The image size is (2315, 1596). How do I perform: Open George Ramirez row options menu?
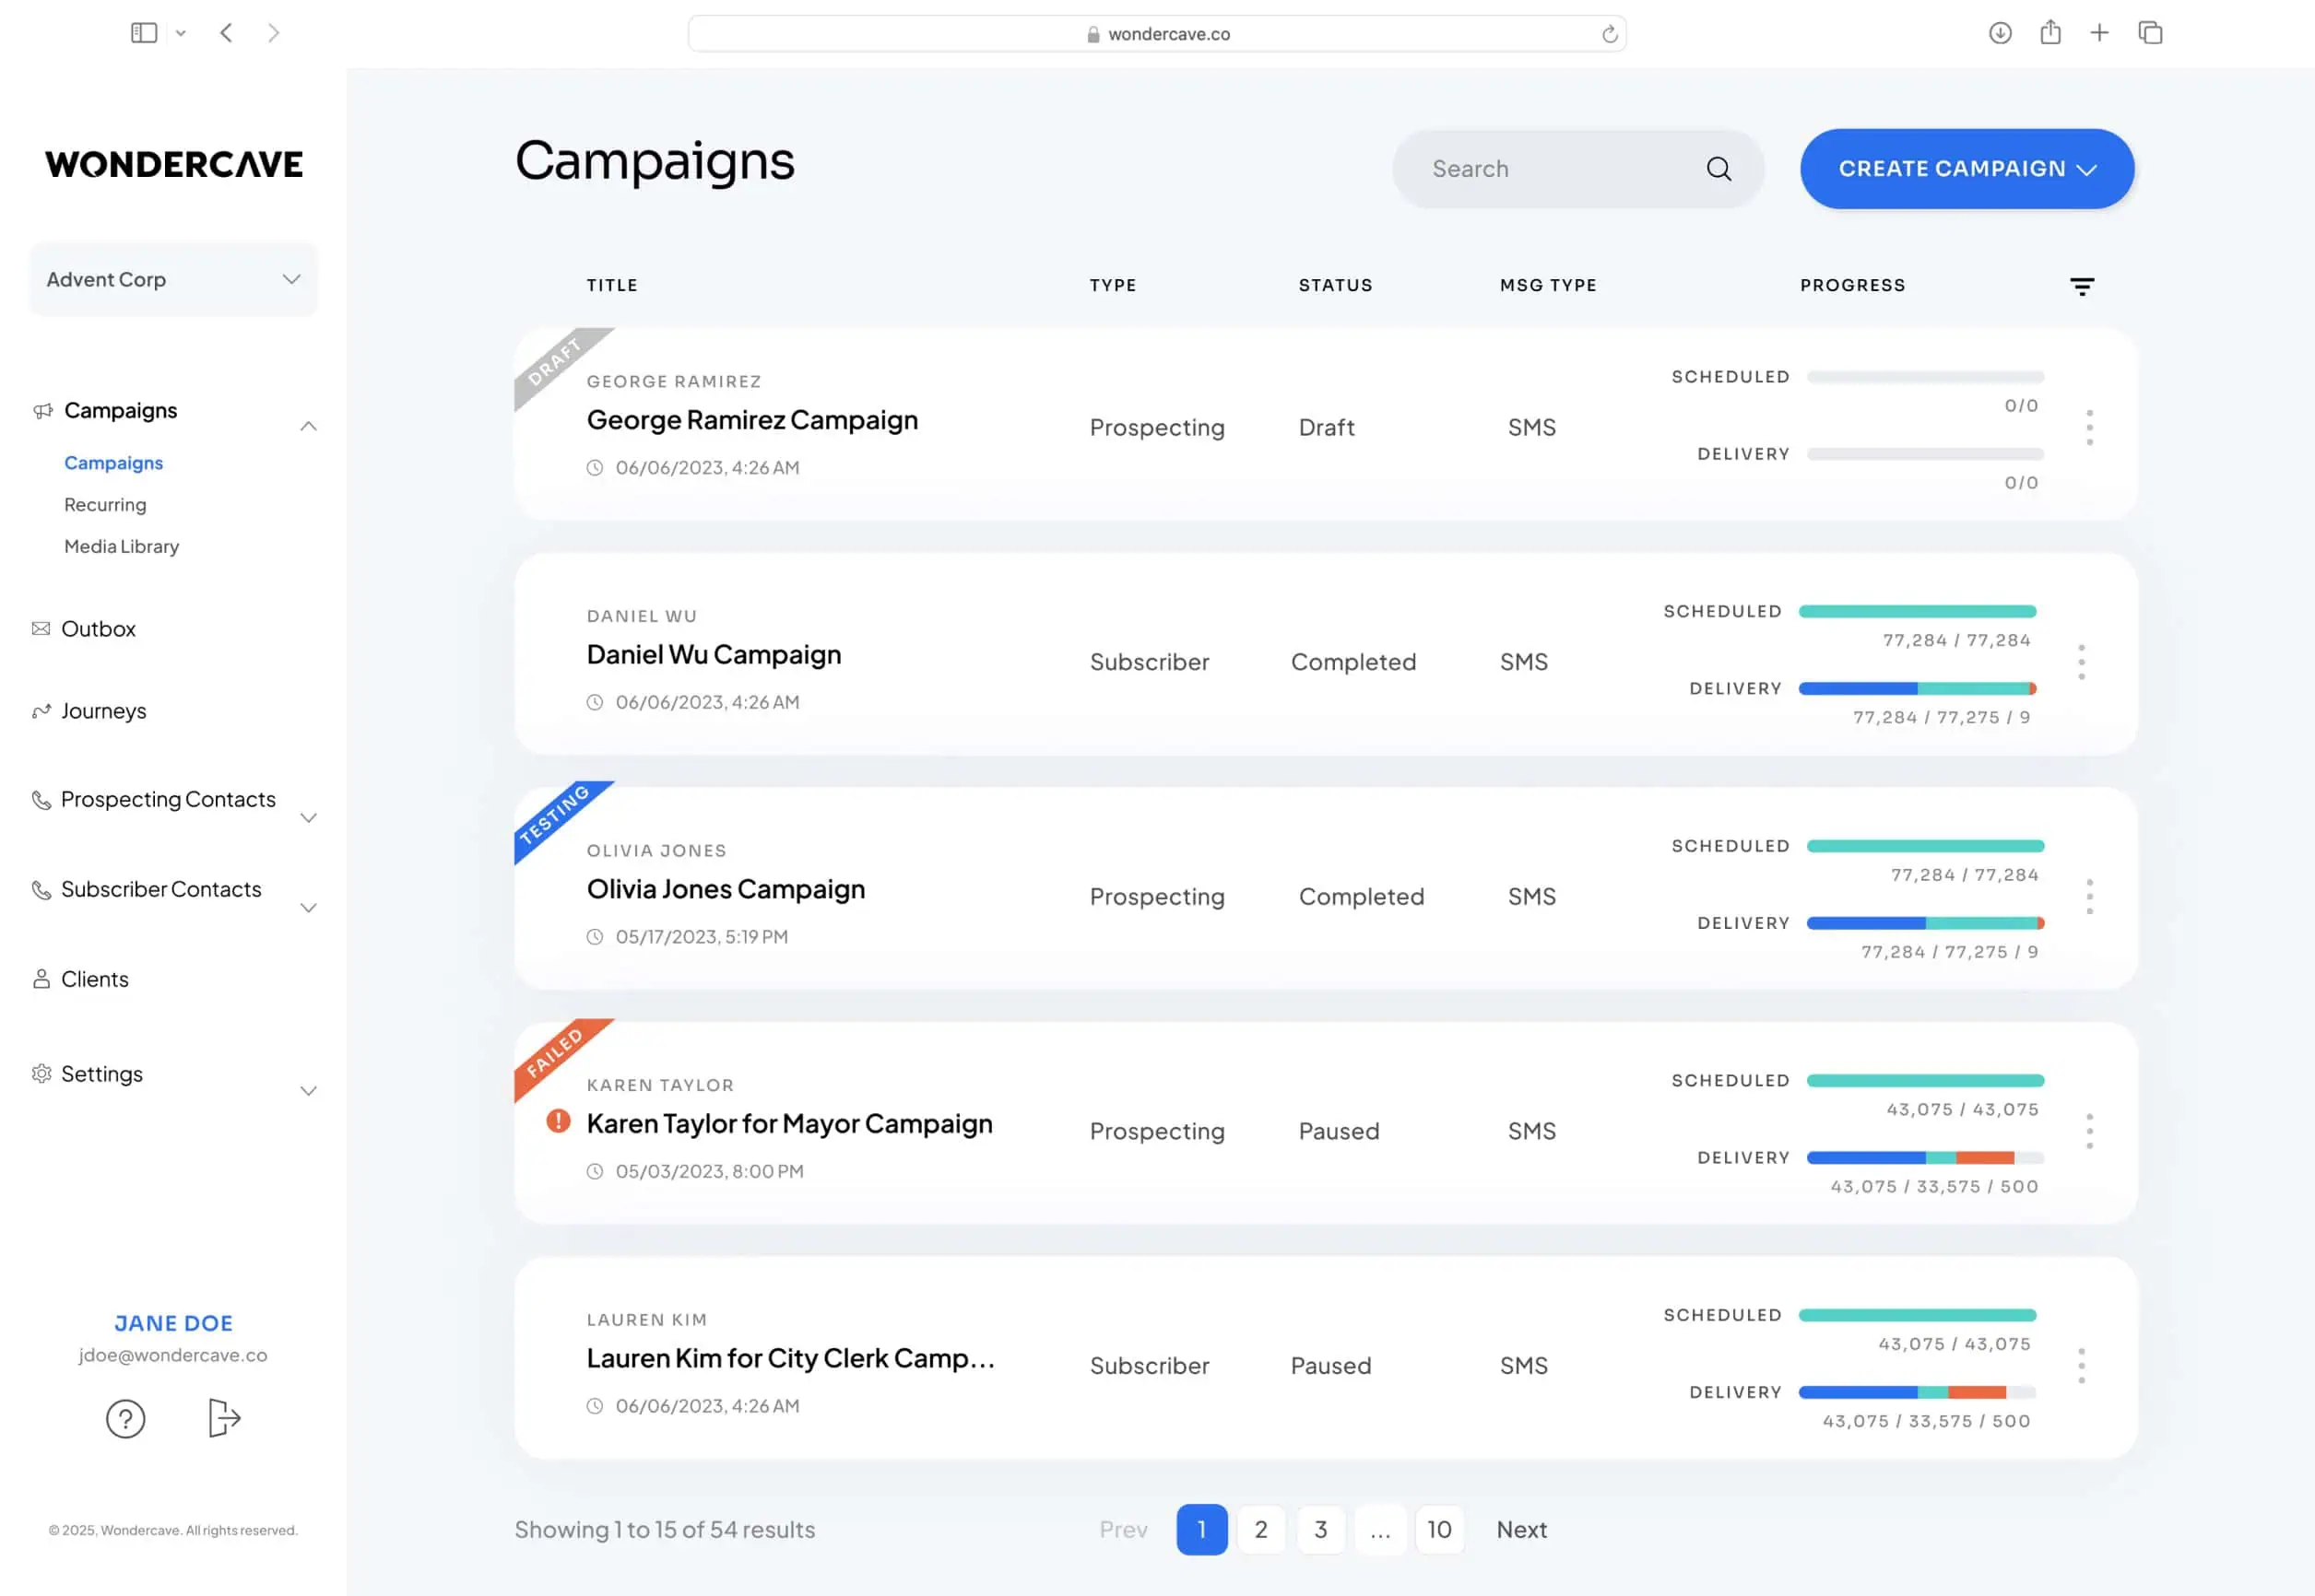tap(2089, 428)
